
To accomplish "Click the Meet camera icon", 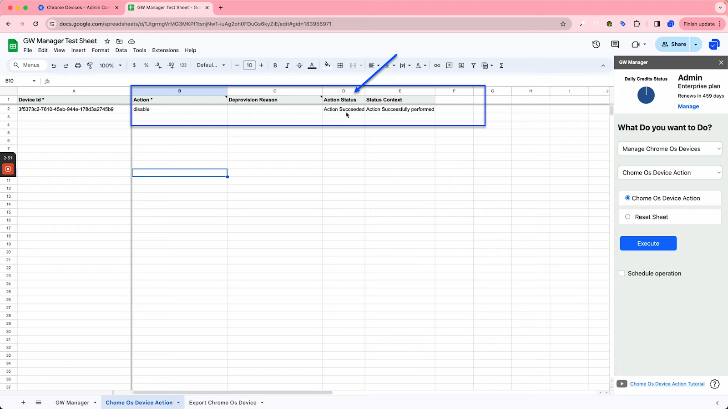I will [x=636, y=44].
